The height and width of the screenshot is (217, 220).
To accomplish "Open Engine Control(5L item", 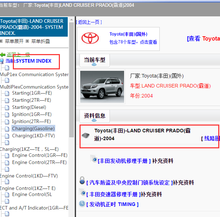I will (32, 195).
